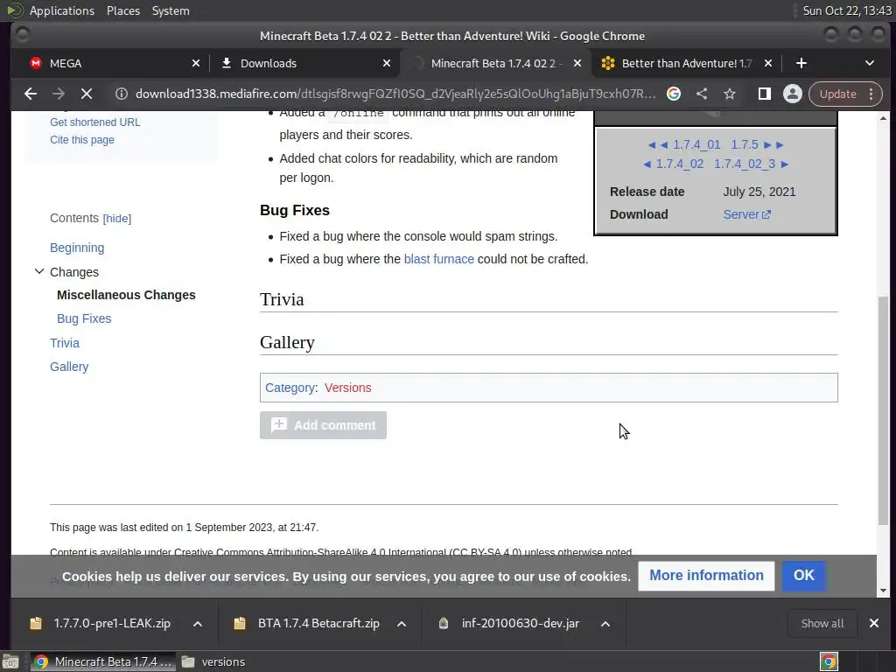Open the tab search dropdown

tap(869, 63)
